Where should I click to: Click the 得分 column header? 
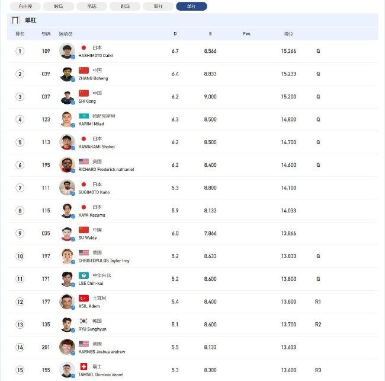[x=288, y=34]
